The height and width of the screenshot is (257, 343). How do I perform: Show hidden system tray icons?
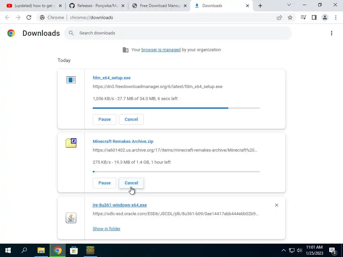pyautogui.click(x=283, y=250)
